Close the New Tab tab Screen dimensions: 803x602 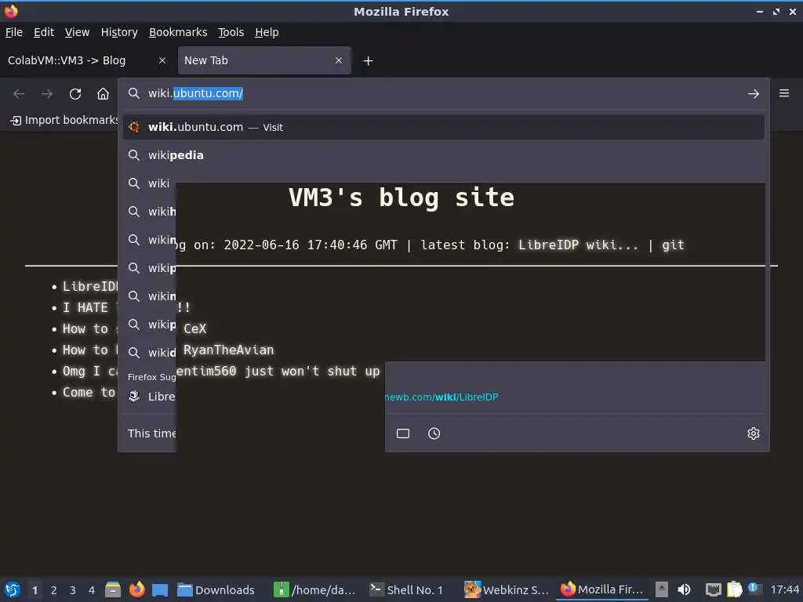(x=339, y=60)
